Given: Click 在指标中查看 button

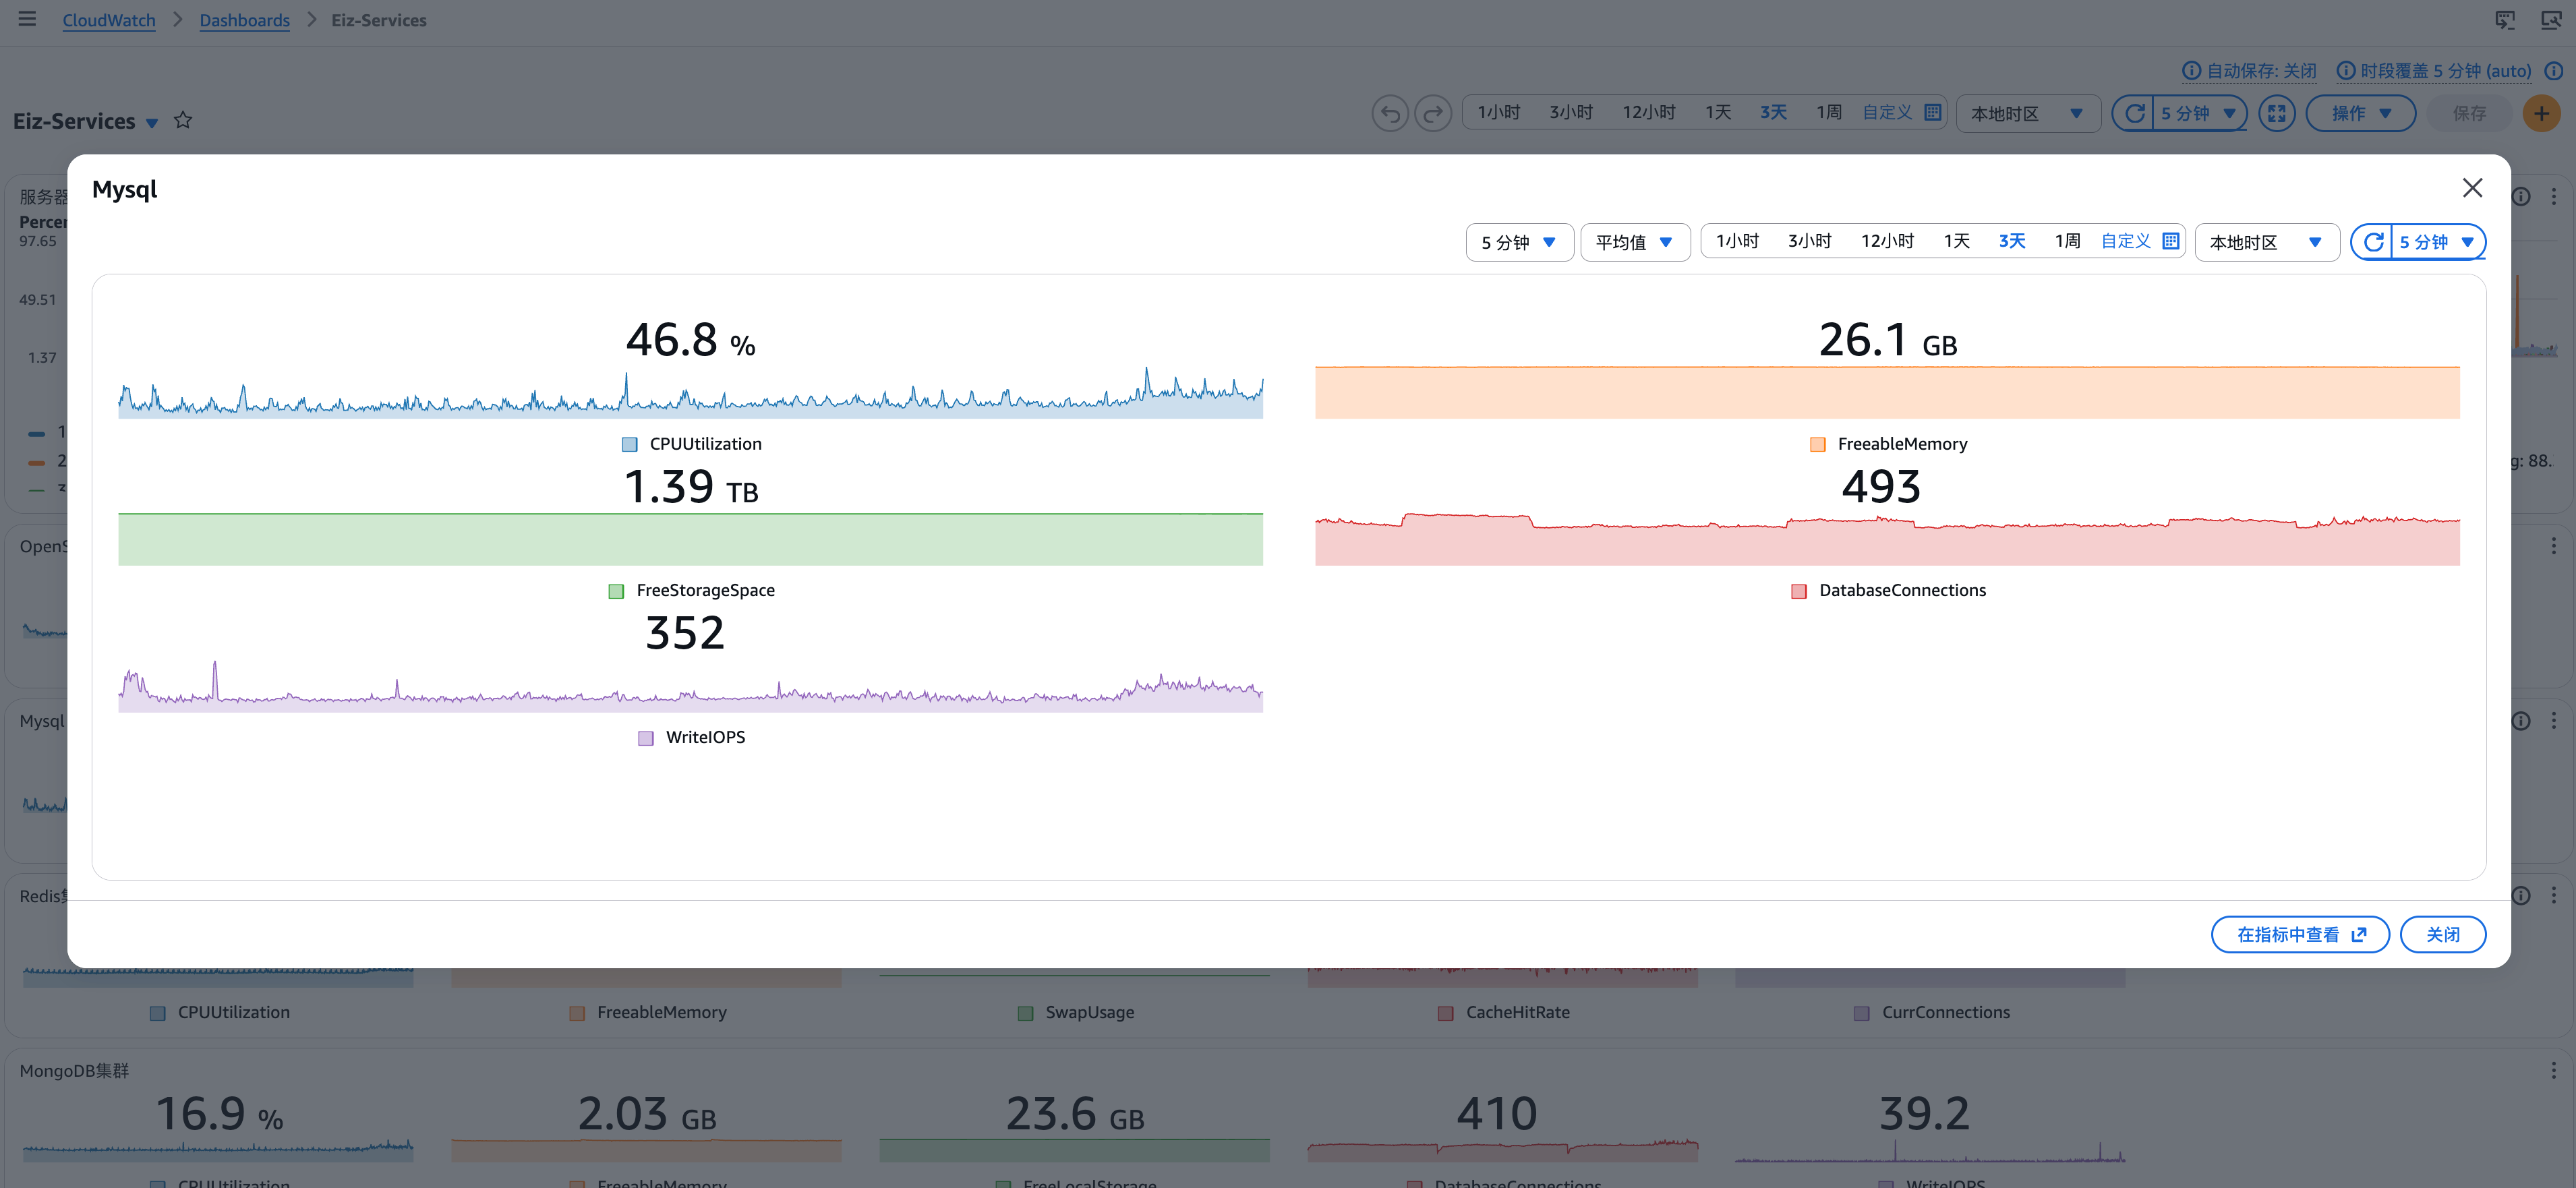Looking at the screenshot, I should 2300,934.
